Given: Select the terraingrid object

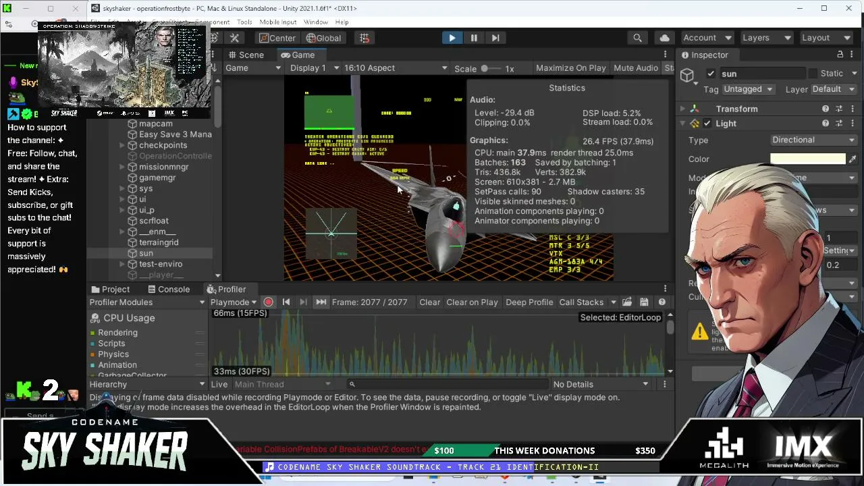Looking at the screenshot, I should click(x=158, y=242).
